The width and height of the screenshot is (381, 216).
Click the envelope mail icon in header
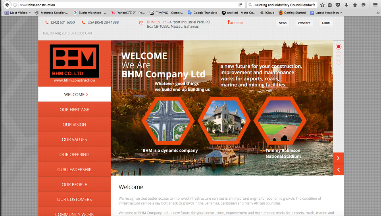[x=141, y=23]
